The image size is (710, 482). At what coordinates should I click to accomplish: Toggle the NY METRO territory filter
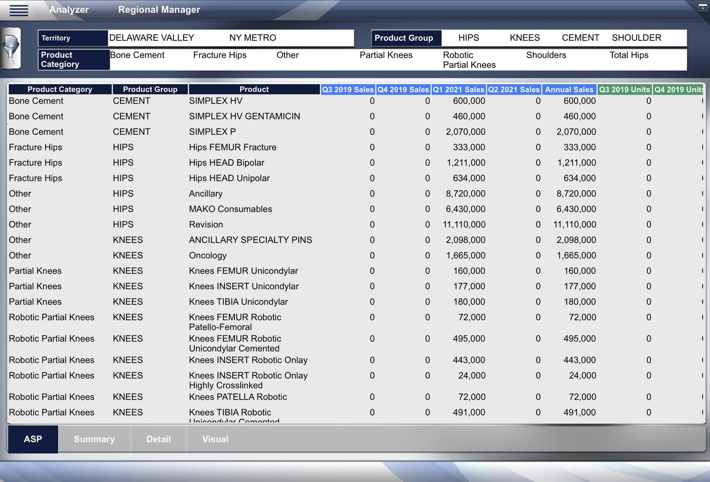click(253, 38)
